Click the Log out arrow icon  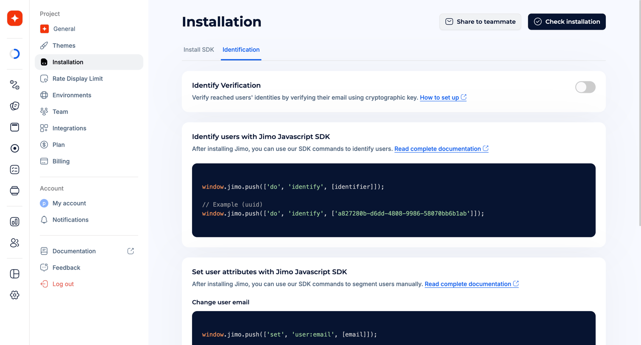click(x=44, y=284)
